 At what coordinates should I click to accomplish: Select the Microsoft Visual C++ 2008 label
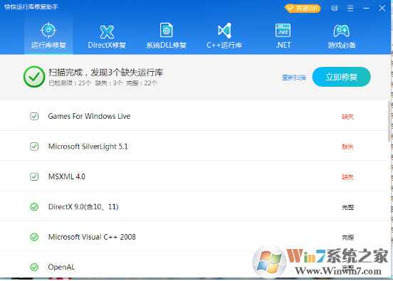pos(92,237)
